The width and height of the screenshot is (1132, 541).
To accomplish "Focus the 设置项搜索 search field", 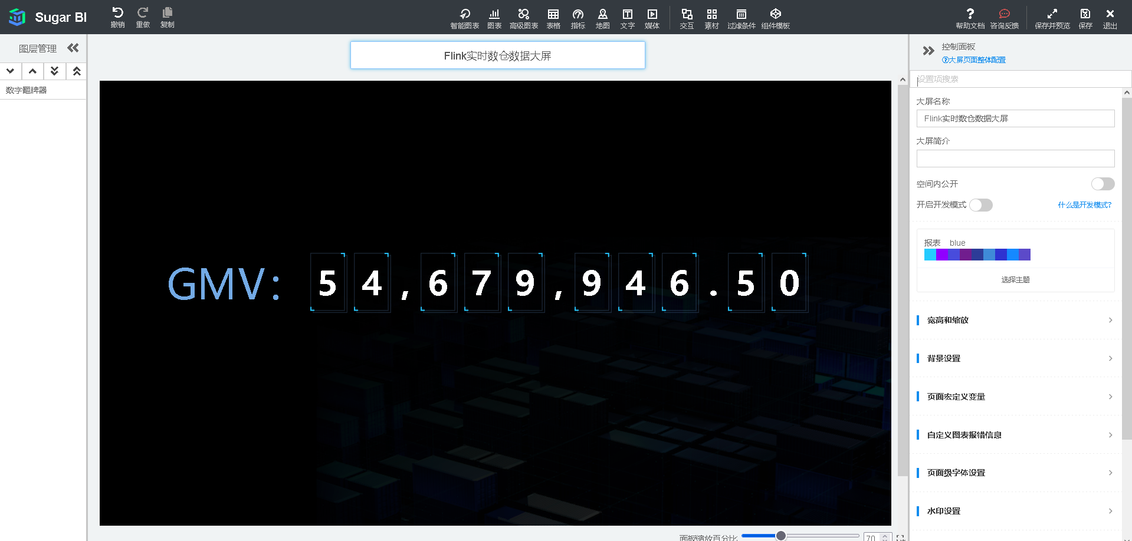I will point(1021,79).
